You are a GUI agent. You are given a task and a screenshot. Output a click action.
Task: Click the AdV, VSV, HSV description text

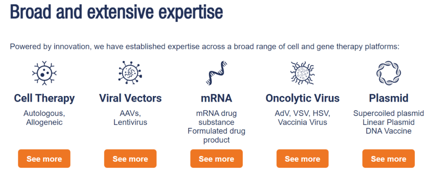tap(302, 113)
